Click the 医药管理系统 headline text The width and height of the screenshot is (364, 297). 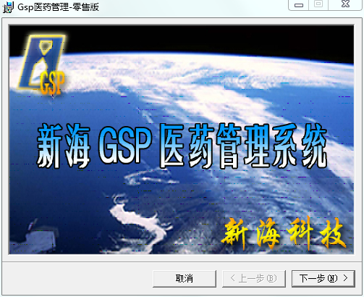pyautogui.click(x=244, y=146)
